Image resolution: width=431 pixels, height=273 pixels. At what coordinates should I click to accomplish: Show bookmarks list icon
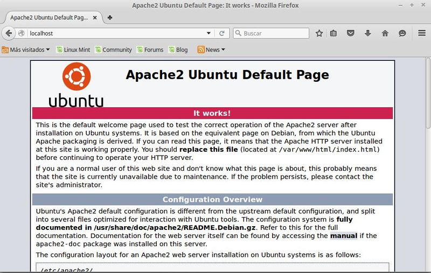[x=333, y=33]
